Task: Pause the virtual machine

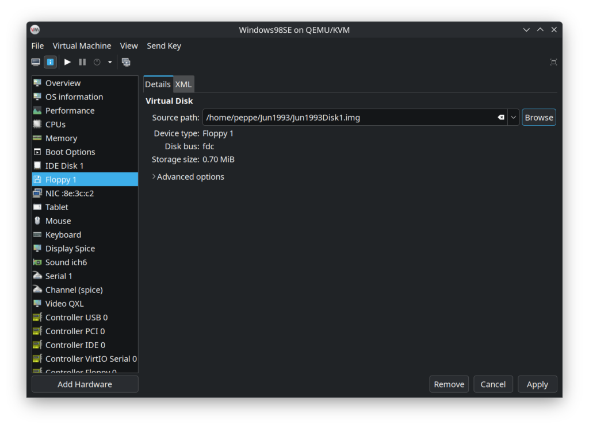Action: point(82,61)
